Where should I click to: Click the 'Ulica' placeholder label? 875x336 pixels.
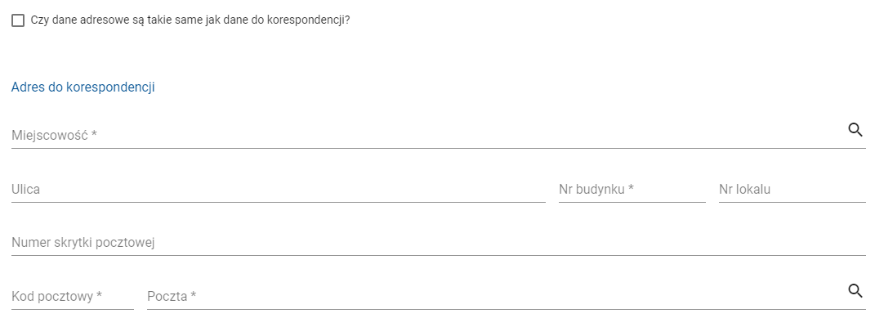(26, 190)
